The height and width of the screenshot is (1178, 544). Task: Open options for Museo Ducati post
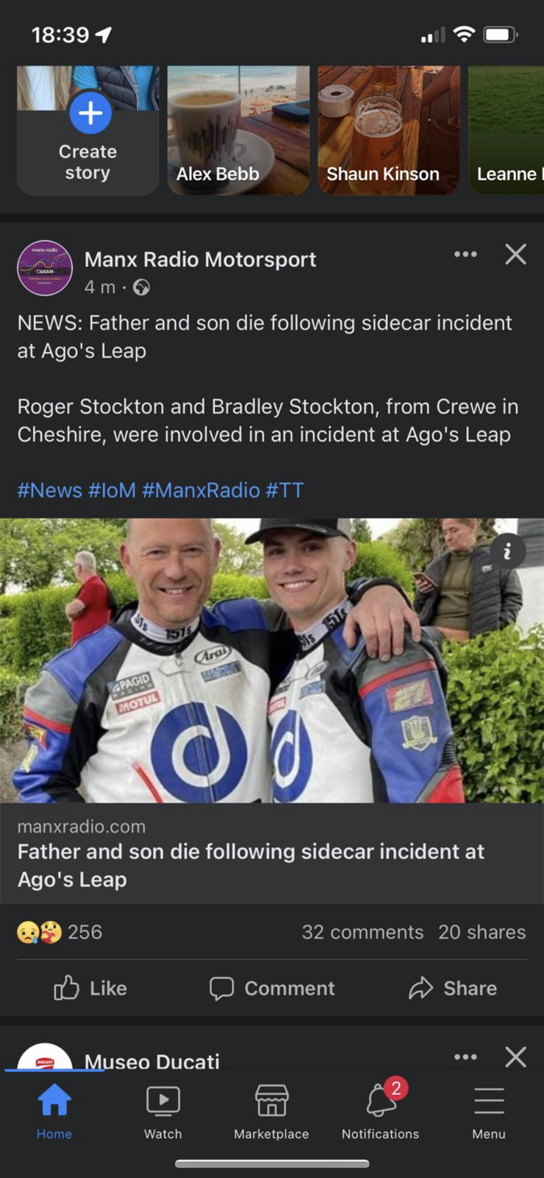click(465, 1057)
